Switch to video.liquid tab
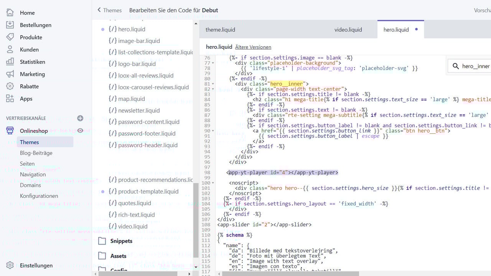The image size is (491, 276). (348, 30)
